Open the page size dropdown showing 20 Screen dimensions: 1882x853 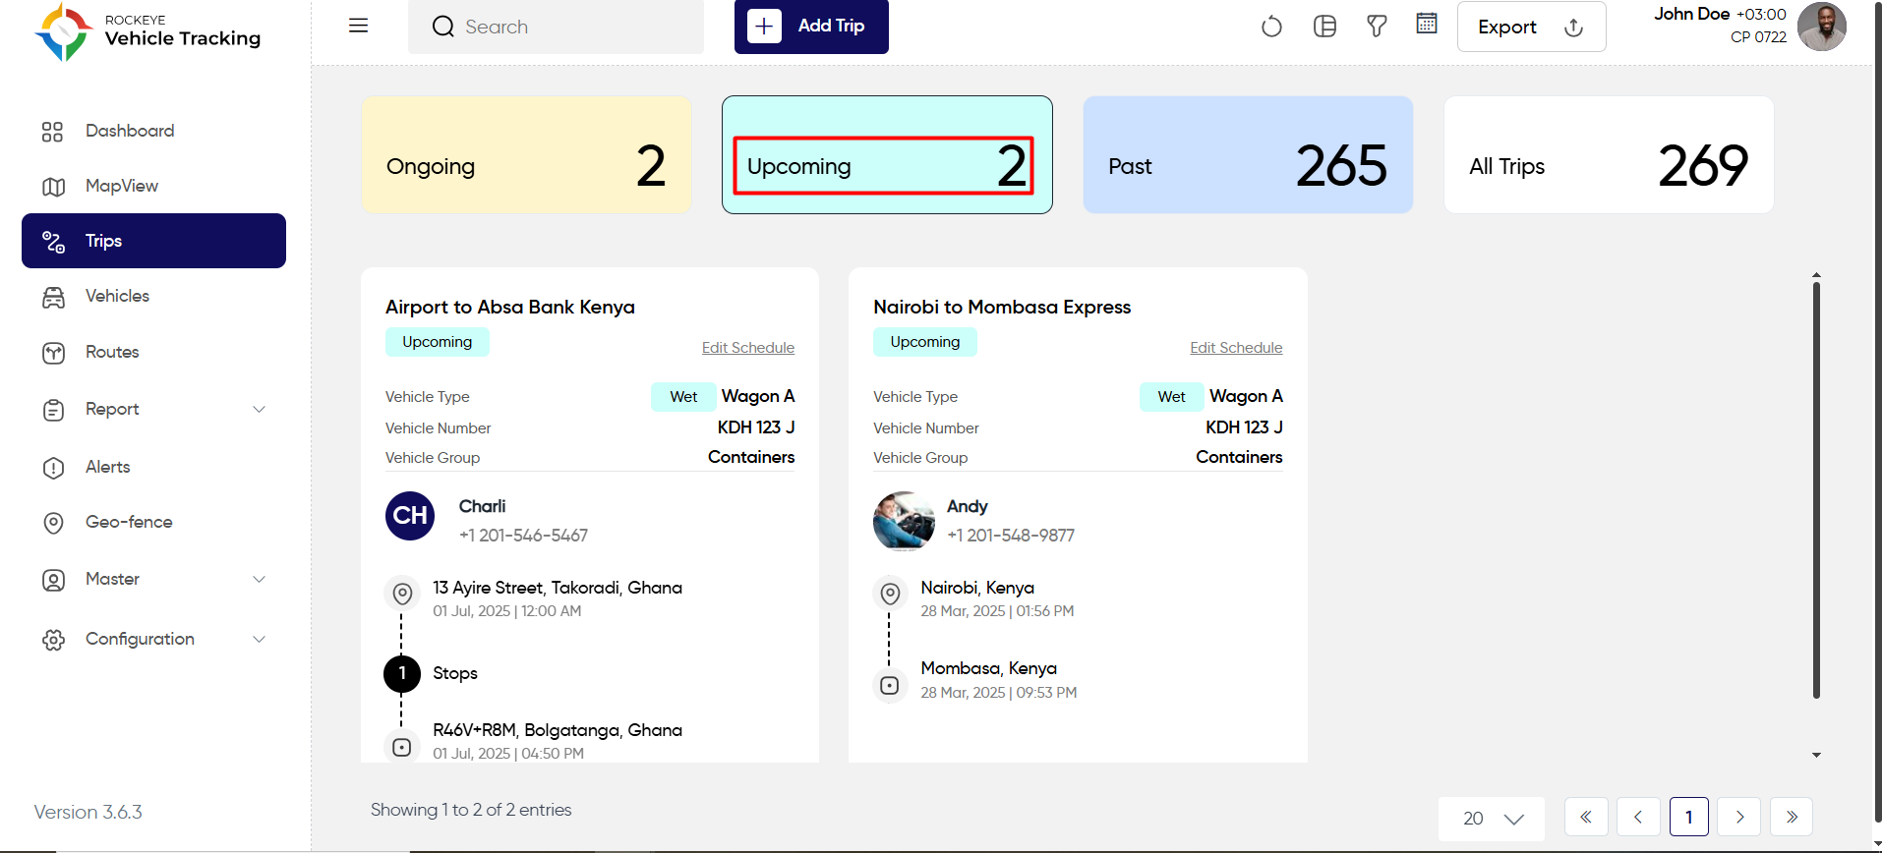[1492, 818]
